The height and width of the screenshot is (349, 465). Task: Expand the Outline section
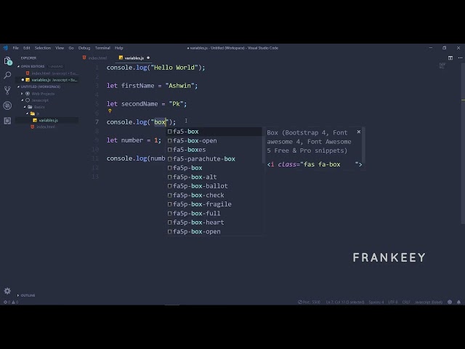pyautogui.click(x=18, y=295)
